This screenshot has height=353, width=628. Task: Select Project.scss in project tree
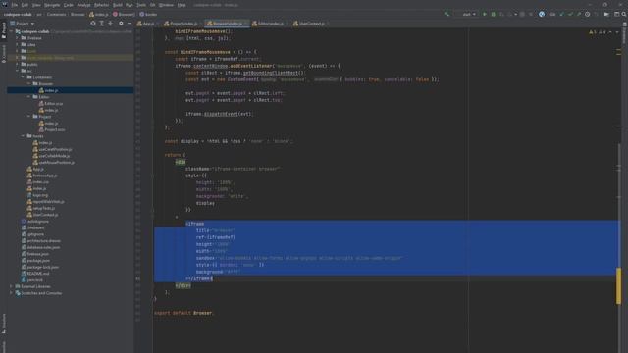tap(55, 129)
